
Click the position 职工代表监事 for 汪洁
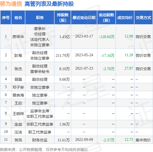40,132
